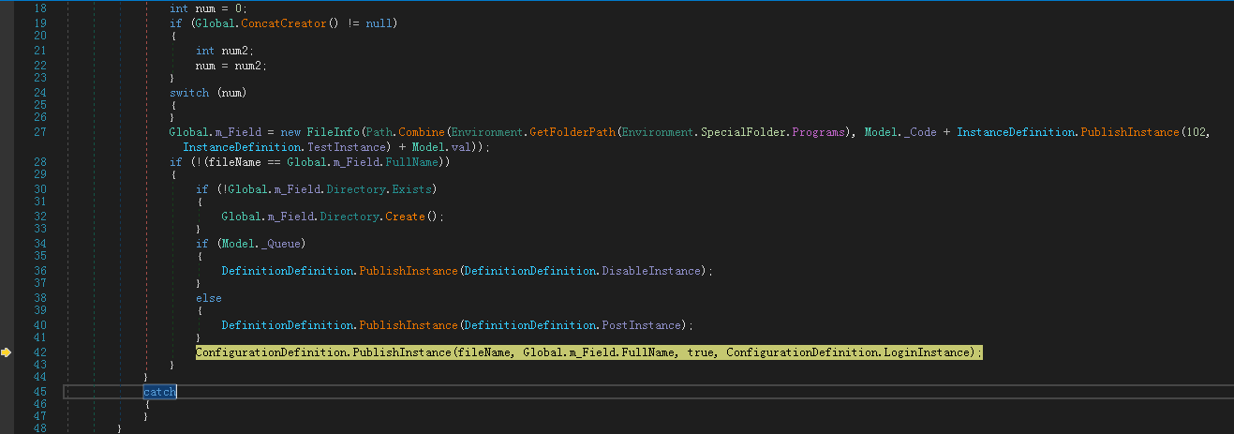
Task: Click the else keyword
Action: 208,298
